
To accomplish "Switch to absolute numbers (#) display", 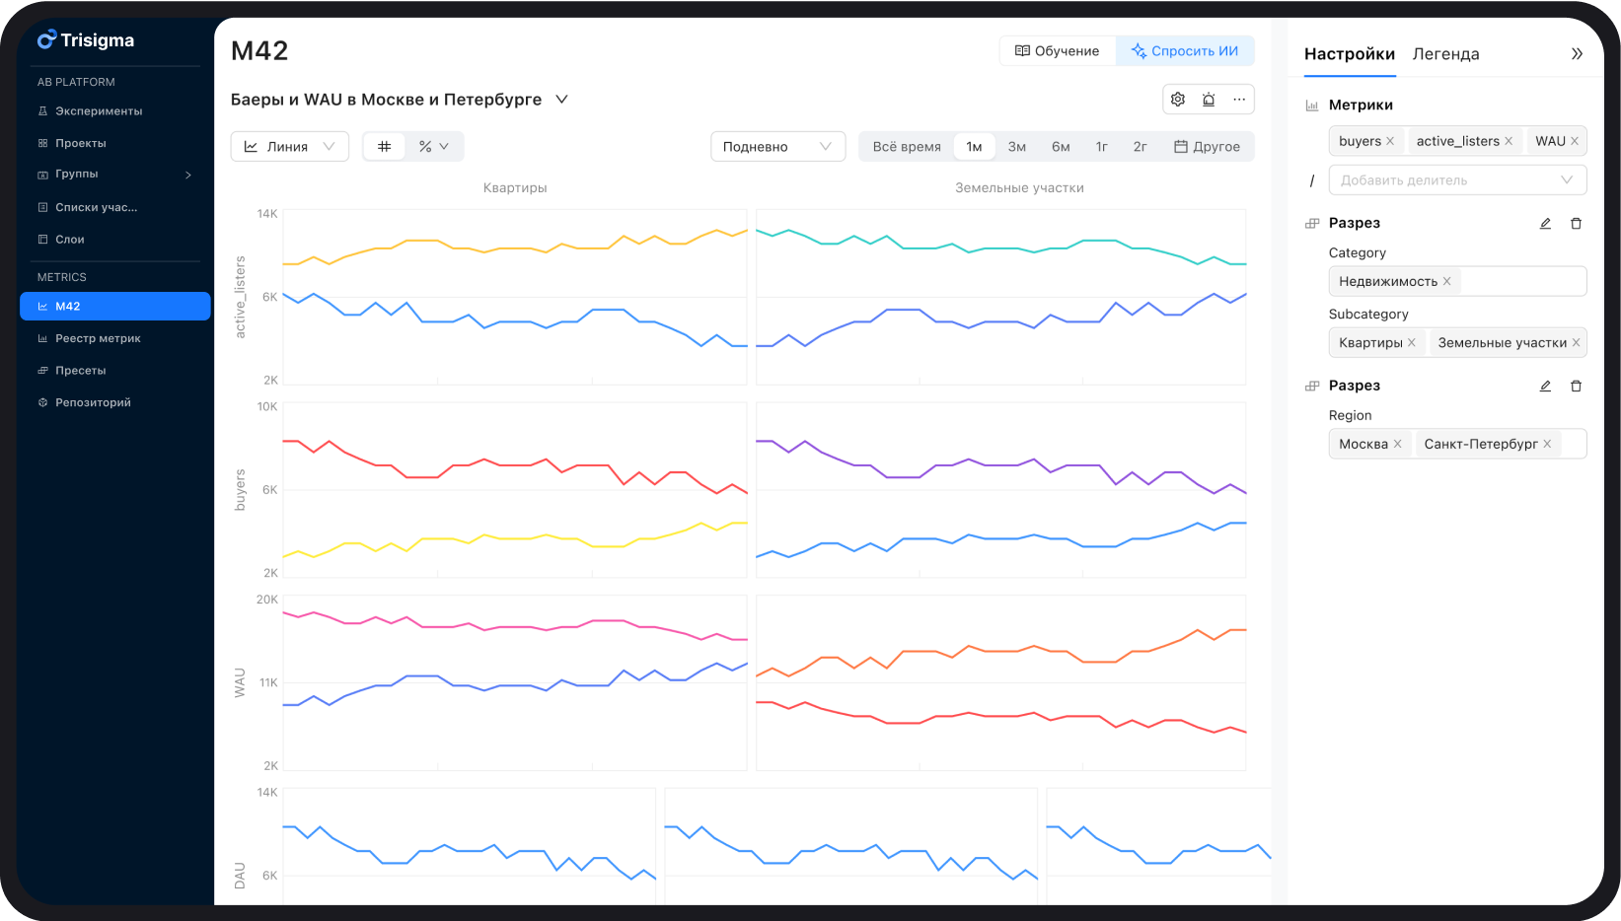I will pyautogui.click(x=385, y=147).
